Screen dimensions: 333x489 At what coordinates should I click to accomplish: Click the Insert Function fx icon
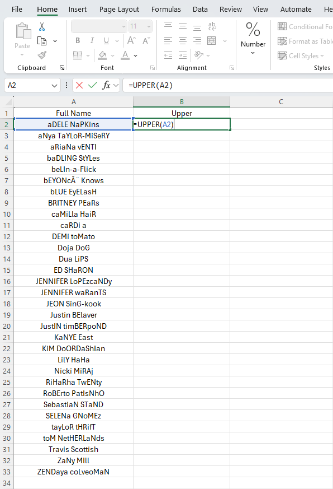[106, 85]
